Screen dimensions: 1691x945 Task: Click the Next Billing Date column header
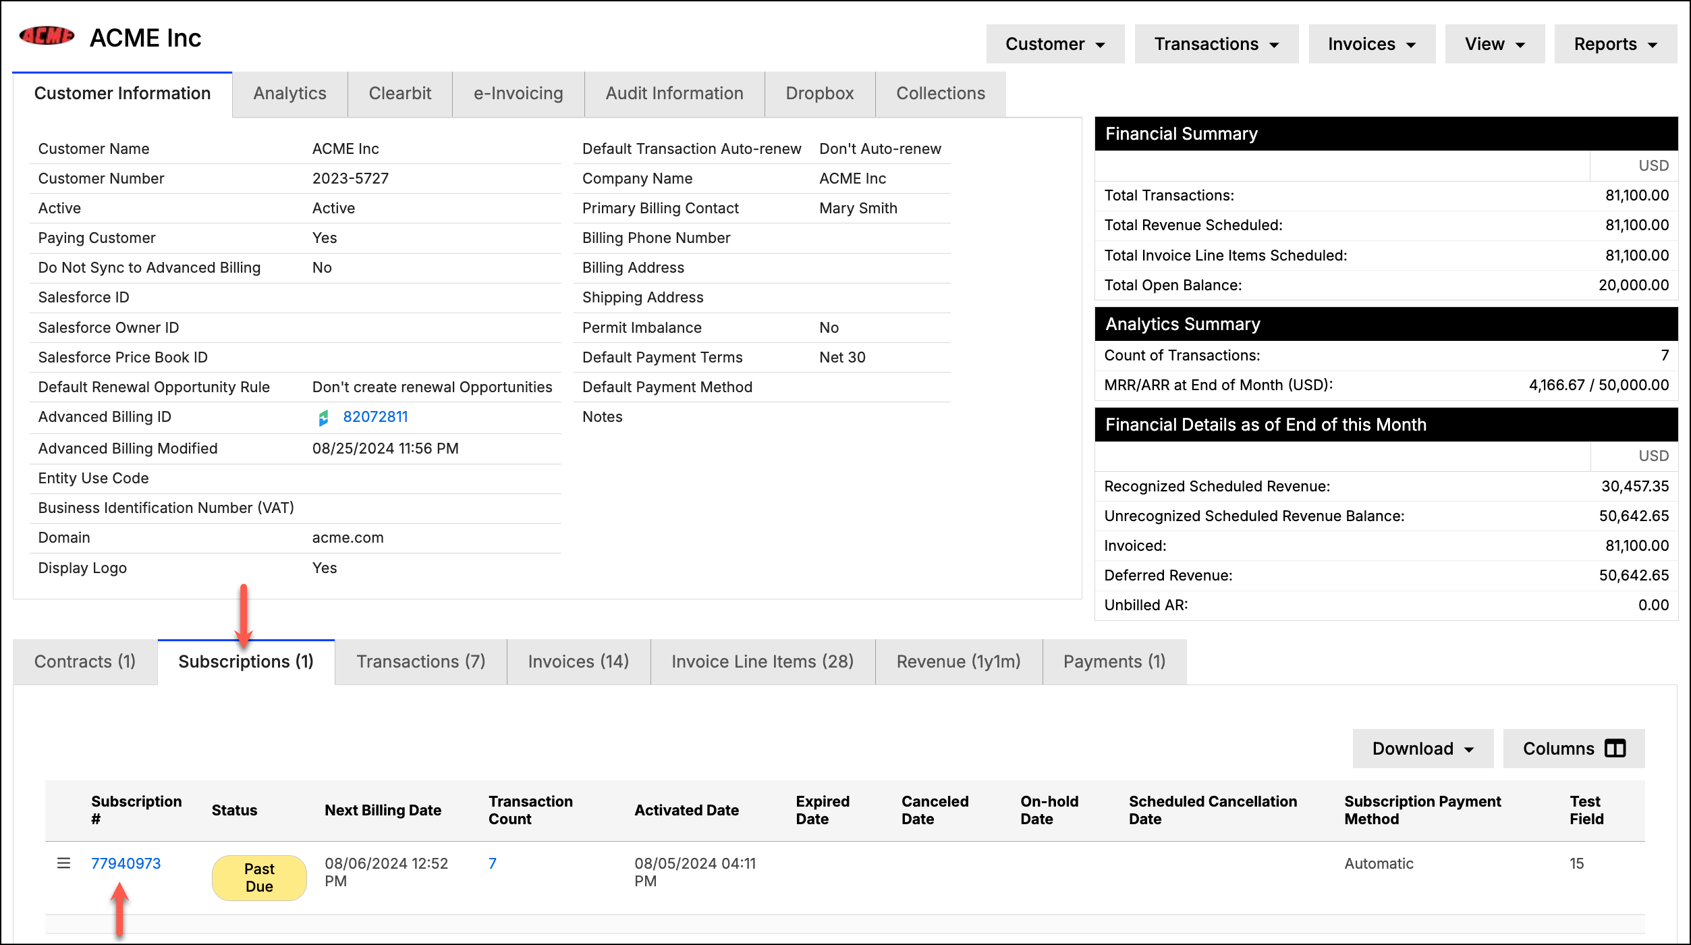[x=383, y=810]
